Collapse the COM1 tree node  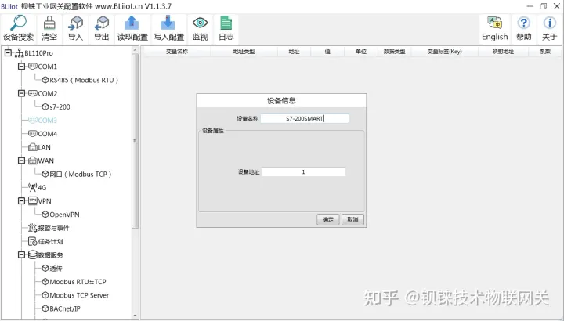coord(22,66)
